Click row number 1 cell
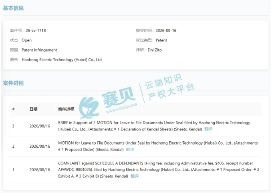 (13, 170)
